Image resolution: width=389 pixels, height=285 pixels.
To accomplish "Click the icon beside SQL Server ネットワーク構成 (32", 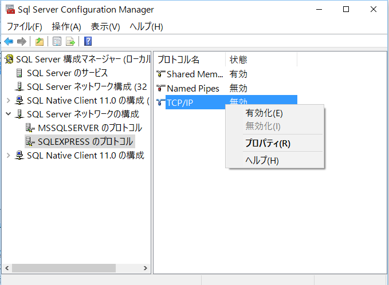I will pyautogui.click(x=19, y=87).
